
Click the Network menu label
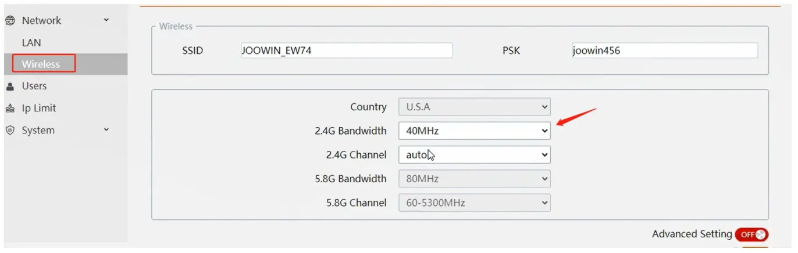tap(41, 20)
